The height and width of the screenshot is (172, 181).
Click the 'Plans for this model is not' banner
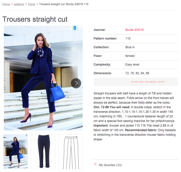[136, 82]
